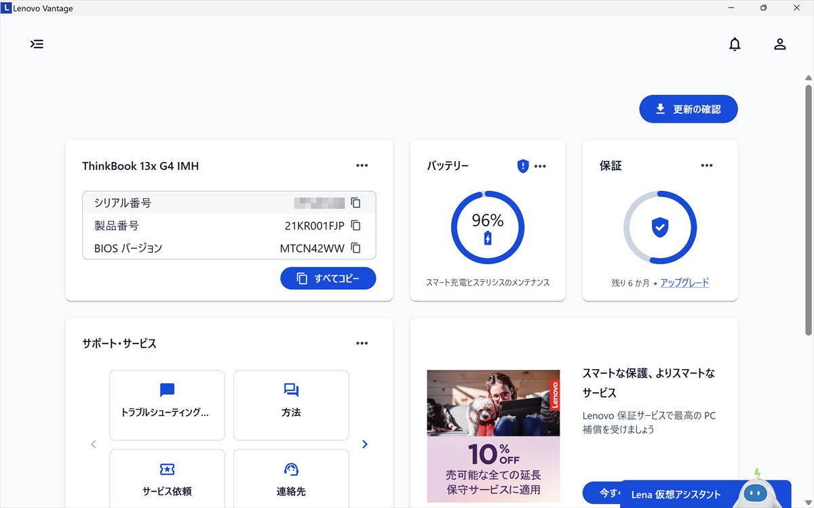Open the トラブルシューティング support tile

(x=167, y=405)
